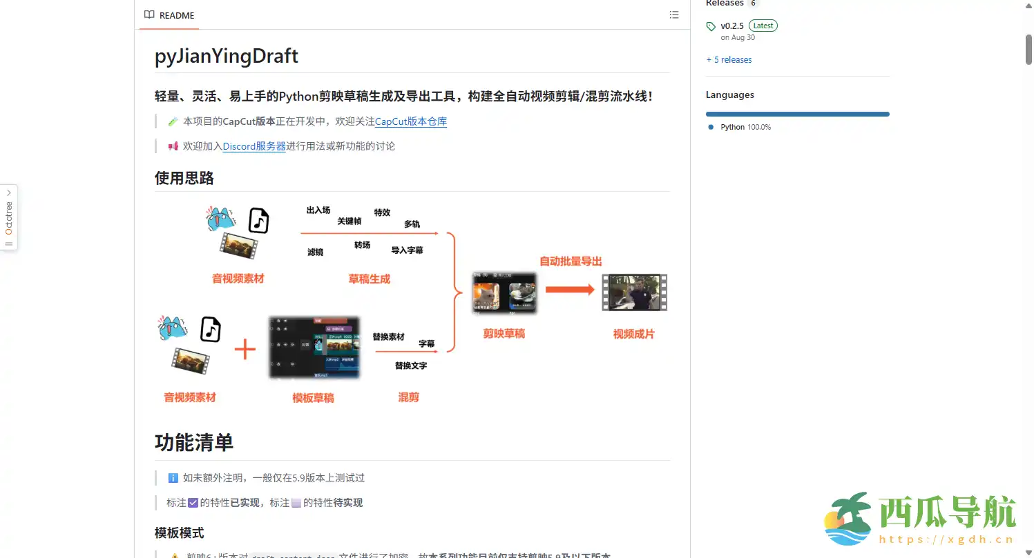Viewport: 1034px width, 558px height.
Task: Click the test tube icon before the CapCut note
Action: click(173, 121)
